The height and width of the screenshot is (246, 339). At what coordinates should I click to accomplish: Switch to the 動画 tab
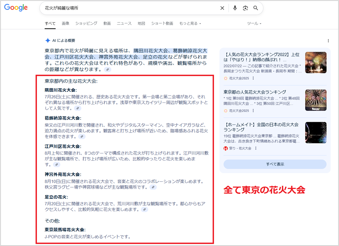107,23
